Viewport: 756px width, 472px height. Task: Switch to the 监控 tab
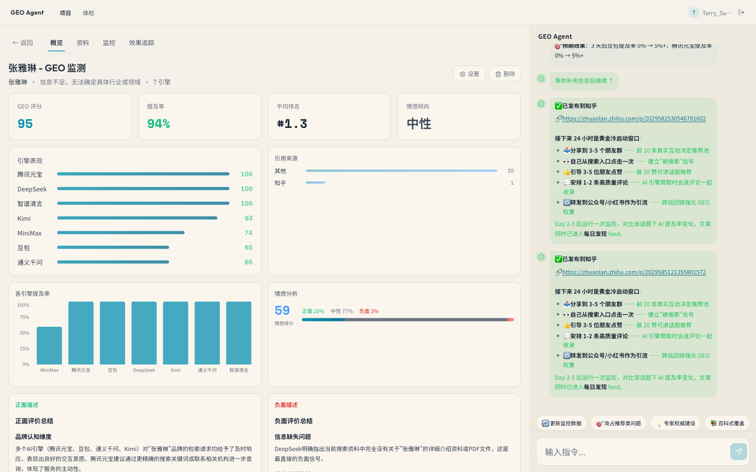tap(109, 42)
